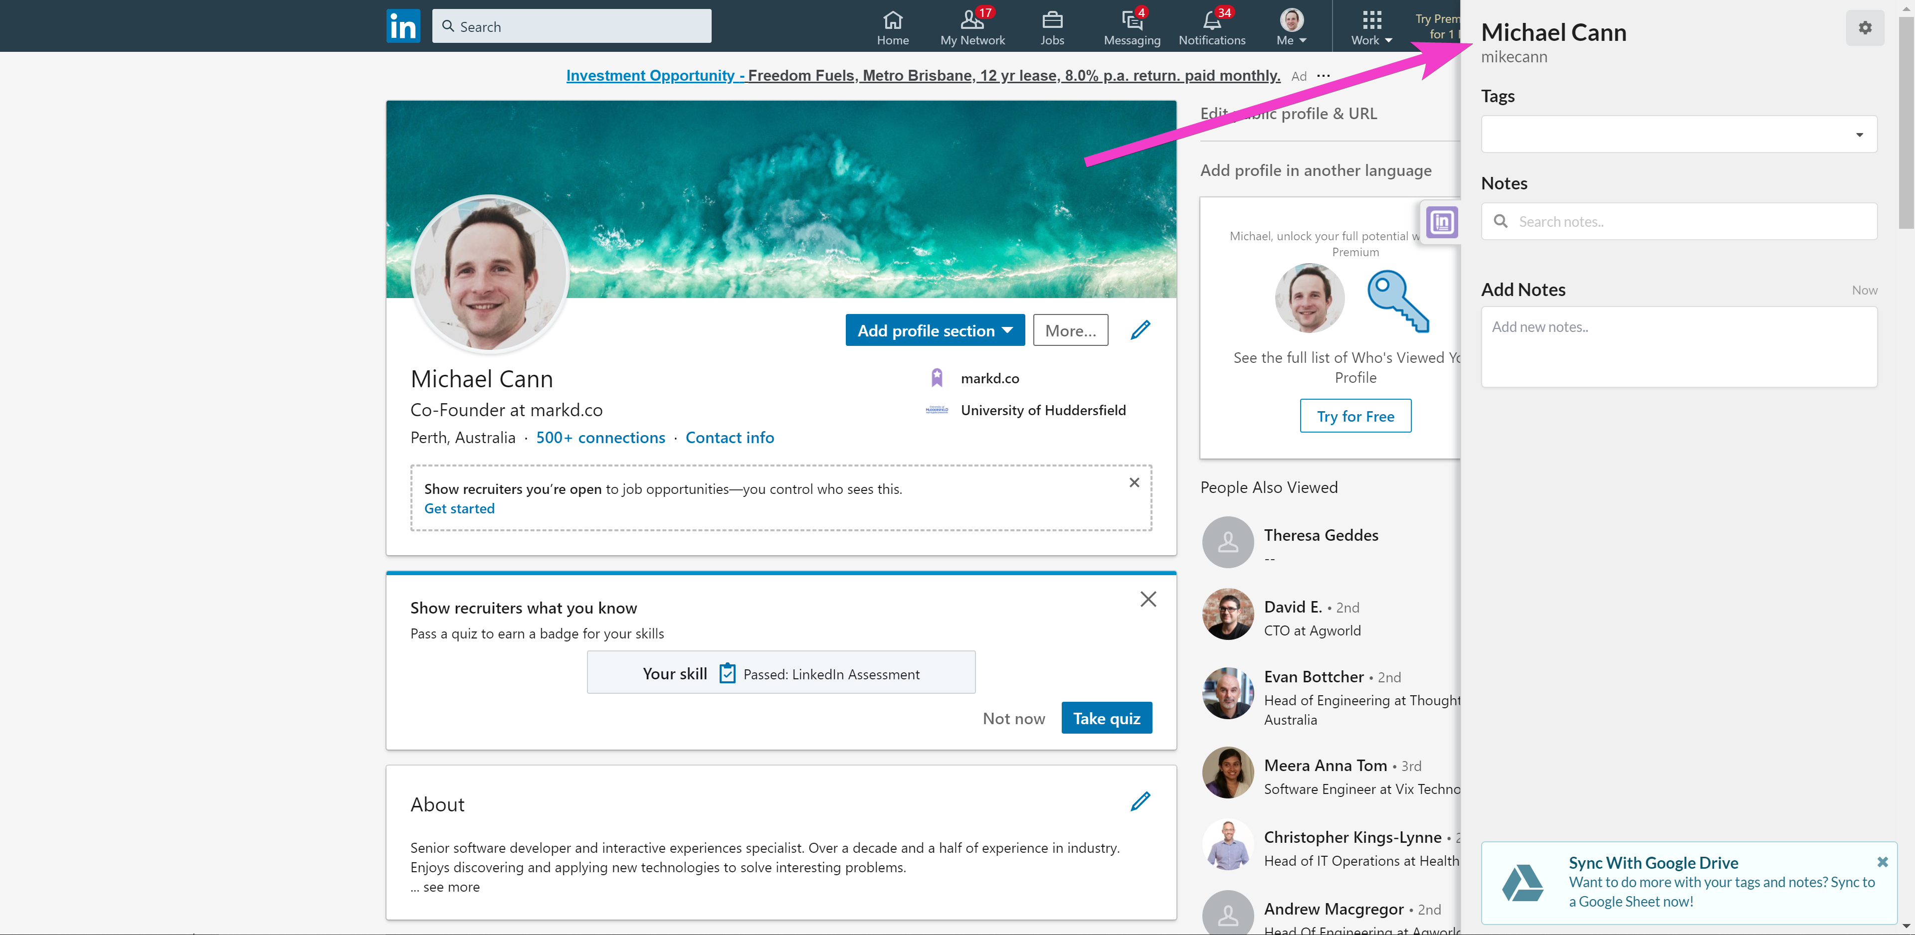Click the Add new notes text area
The height and width of the screenshot is (935, 1915).
[1679, 346]
